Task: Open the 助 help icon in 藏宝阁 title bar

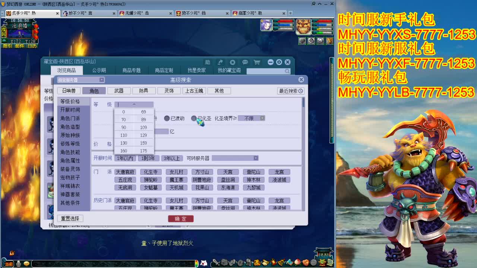Action: click(208, 62)
